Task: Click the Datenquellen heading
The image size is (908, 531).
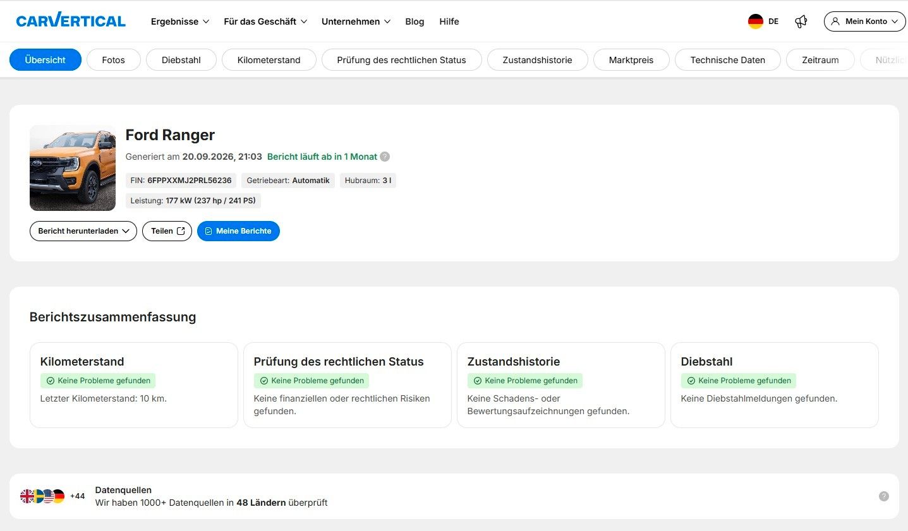Action: click(123, 490)
